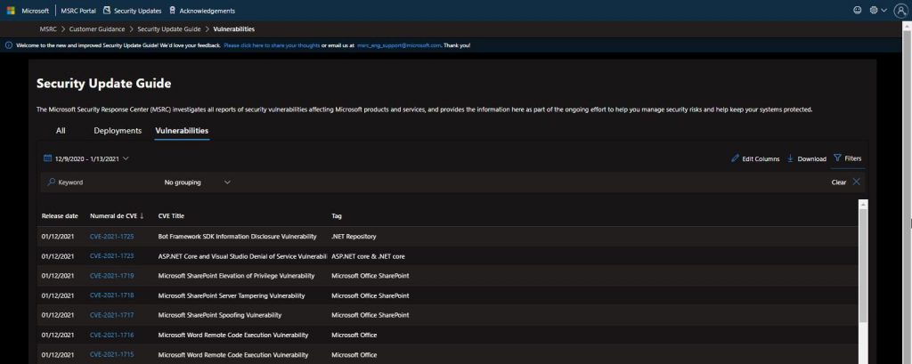Click the Tag column header
The width and height of the screenshot is (912, 364).
(x=337, y=215)
